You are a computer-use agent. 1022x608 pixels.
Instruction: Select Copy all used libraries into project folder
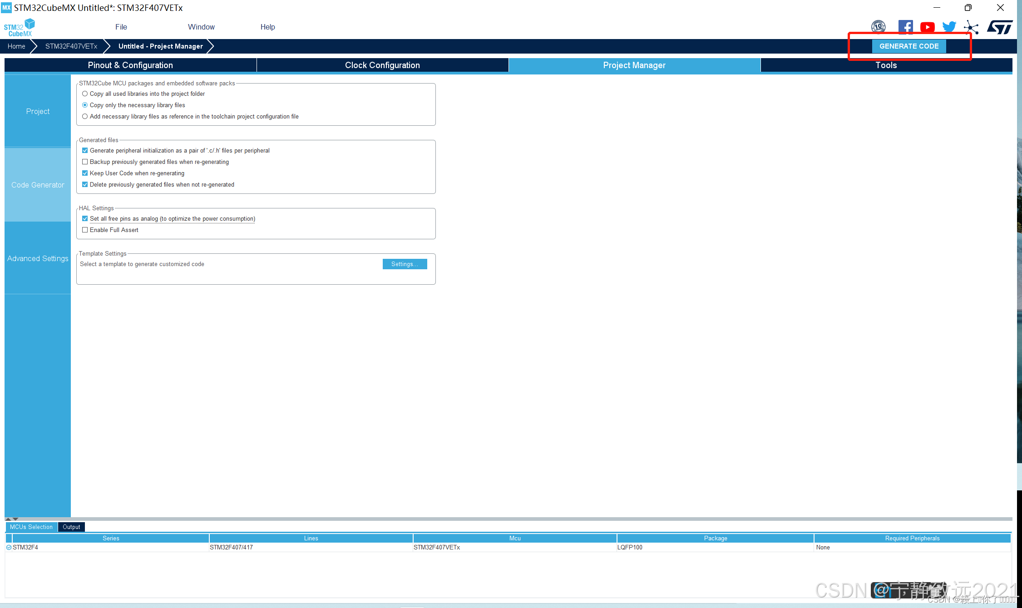(x=85, y=94)
